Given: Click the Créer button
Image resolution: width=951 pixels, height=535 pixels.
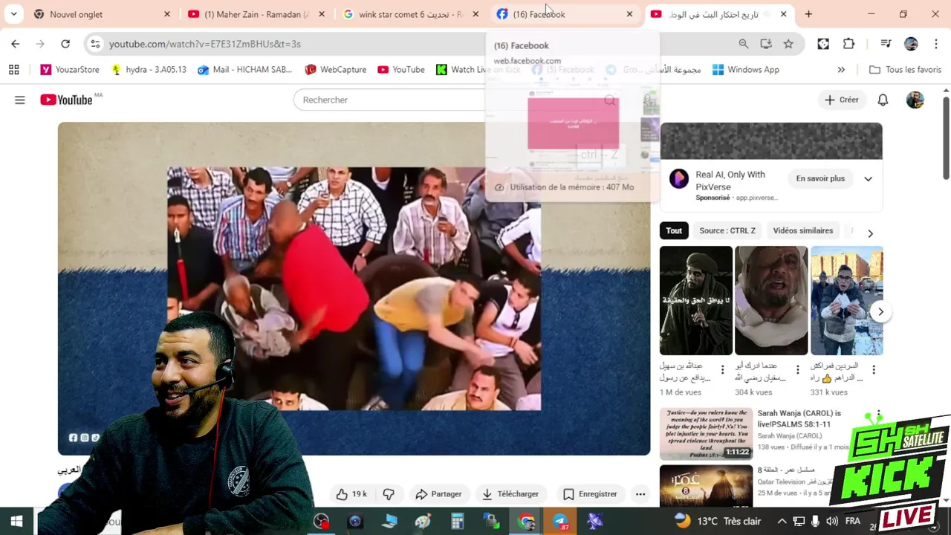Looking at the screenshot, I should click(841, 100).
